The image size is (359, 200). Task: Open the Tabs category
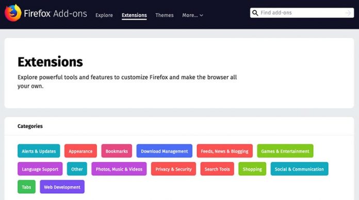pos(26,187)
